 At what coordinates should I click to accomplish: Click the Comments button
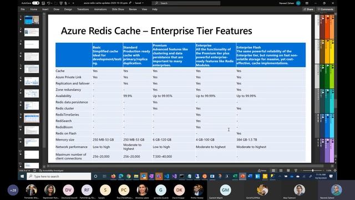[326, 9]
